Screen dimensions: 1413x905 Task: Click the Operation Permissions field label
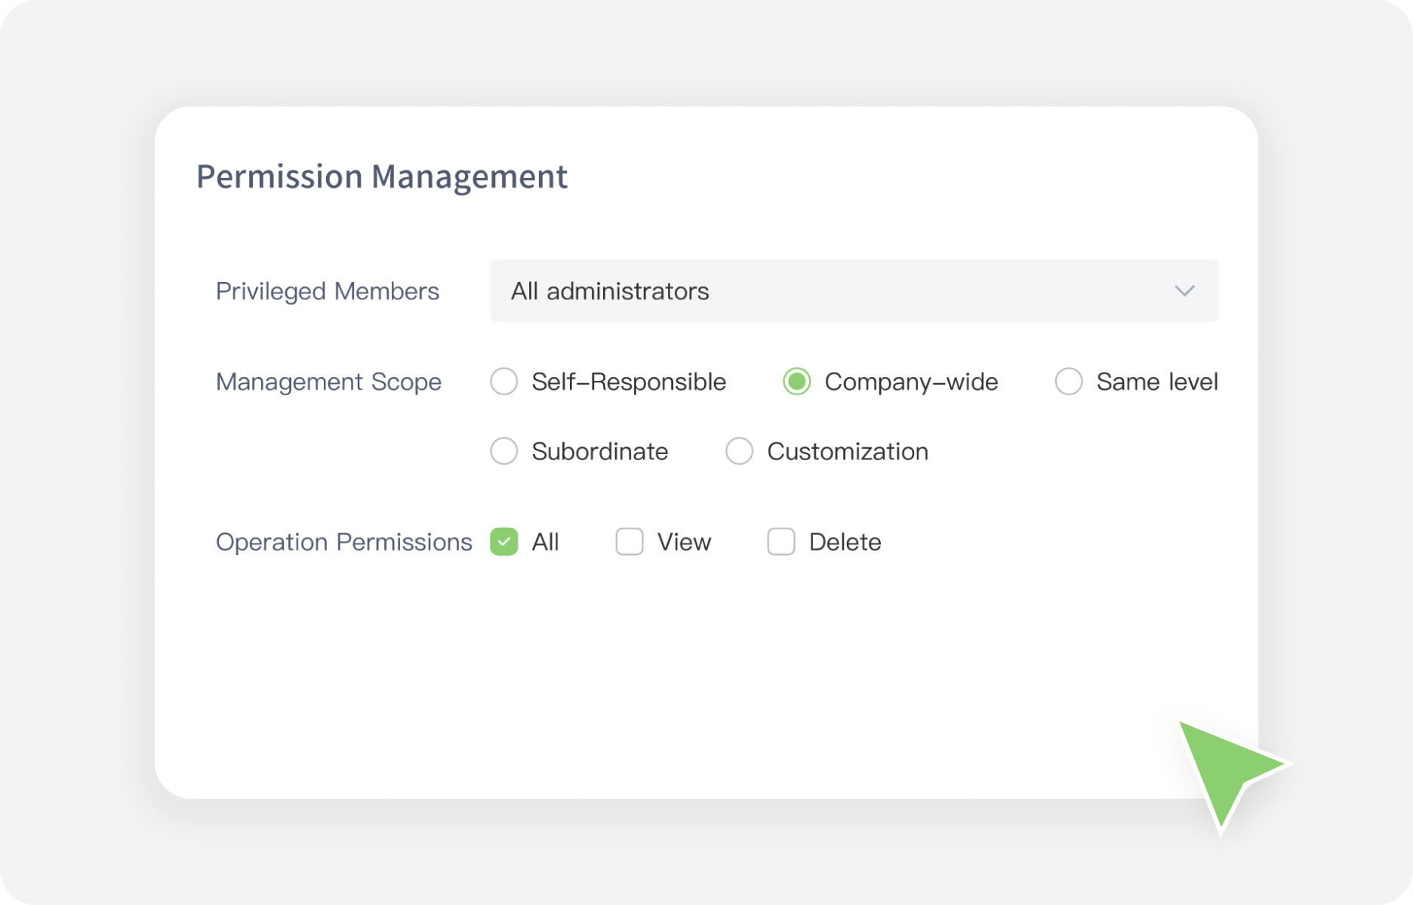[343, 541]
